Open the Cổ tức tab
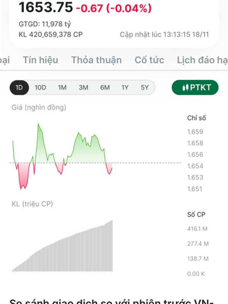The image size is (228, 304). point(149,60)
